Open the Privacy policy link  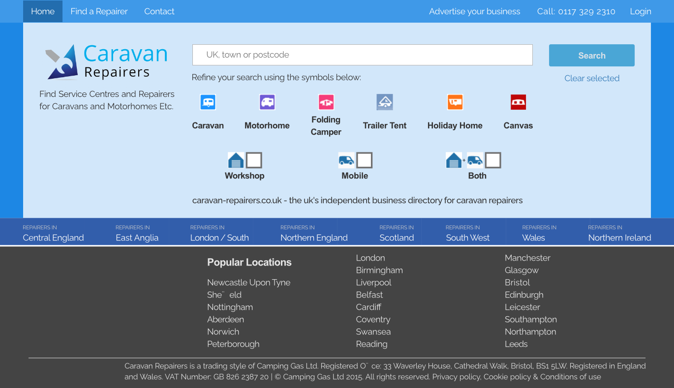pyautogui.click(x=456, y=377)
